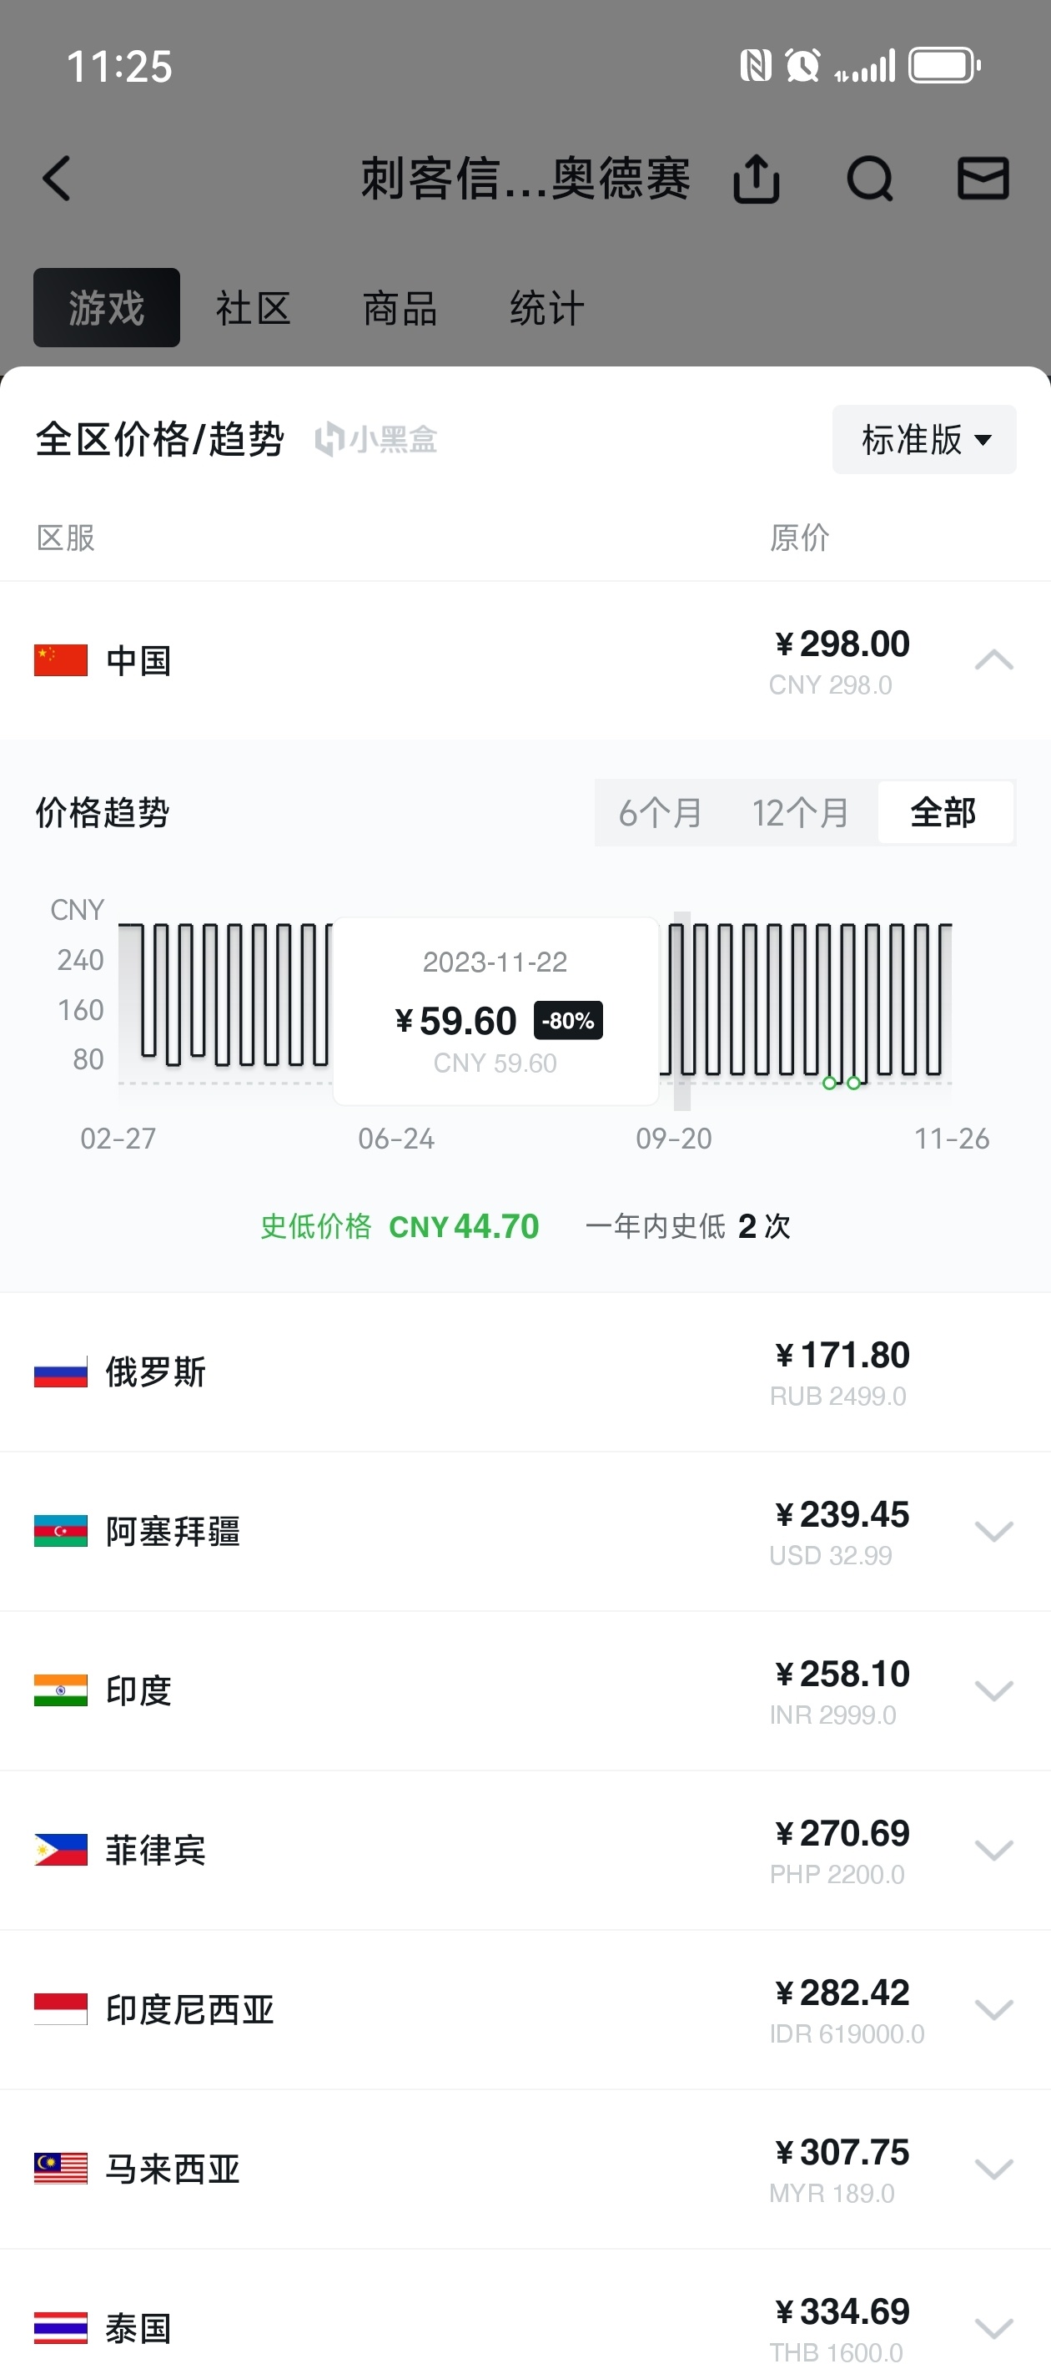Tap the 小黑盒 logo
The image size is (1051, 2374).
coord(376,440)
